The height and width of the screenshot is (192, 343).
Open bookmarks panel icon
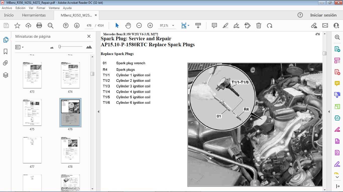coord(6,51)
